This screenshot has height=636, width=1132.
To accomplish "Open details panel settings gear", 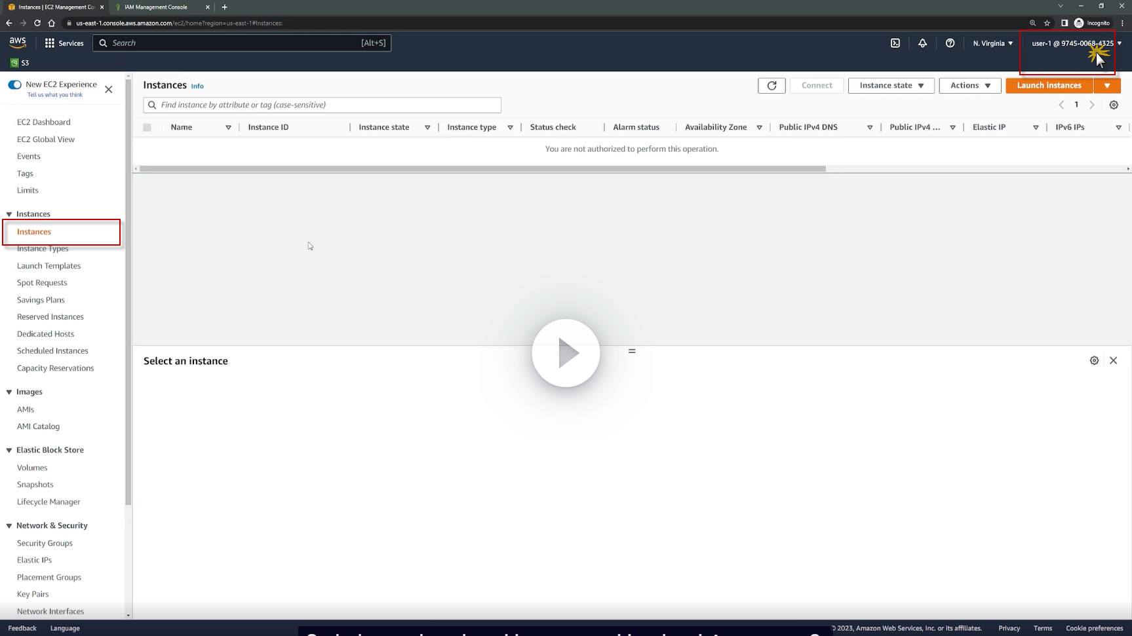I will [x=1094, y=361].
